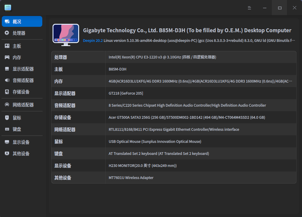Click the 显示适配器 row header in table
302x217 pixels.
point(65,93)
